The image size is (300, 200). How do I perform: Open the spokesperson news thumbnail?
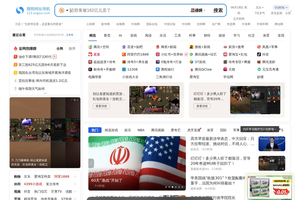(x=272, y=143)
